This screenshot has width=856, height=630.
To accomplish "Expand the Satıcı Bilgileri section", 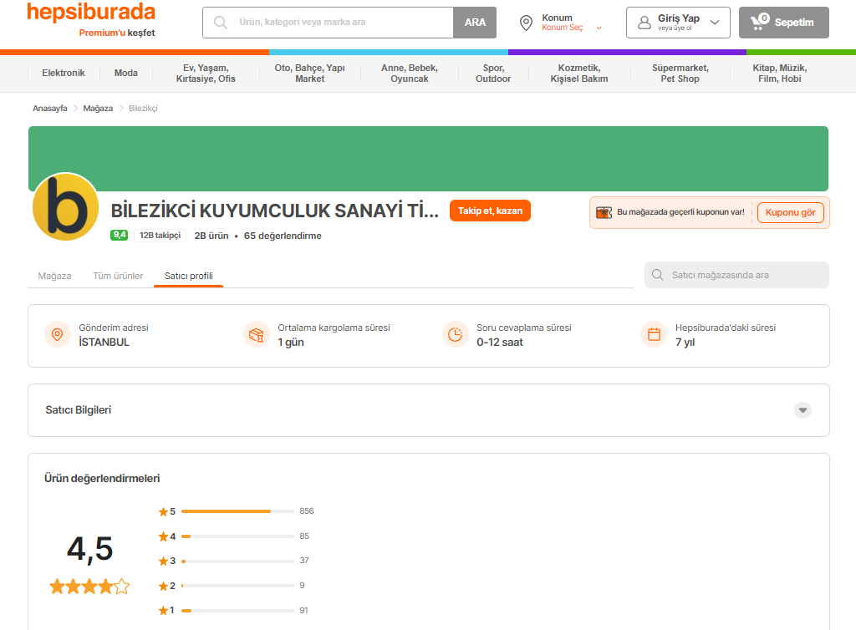I will pyautogui.click(x=802, y=410).
